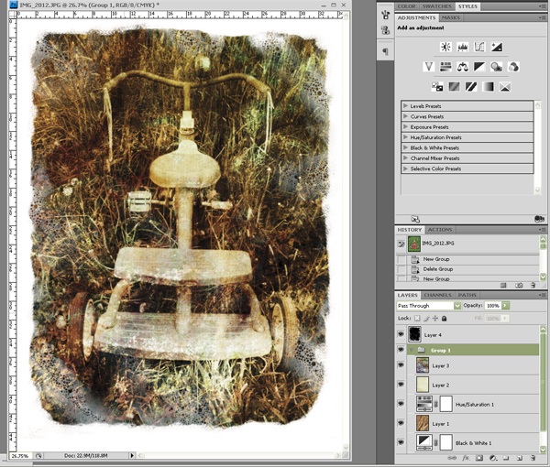Toggle Layer 3 eye icon
550x467 pixels.
pos(401,365)
